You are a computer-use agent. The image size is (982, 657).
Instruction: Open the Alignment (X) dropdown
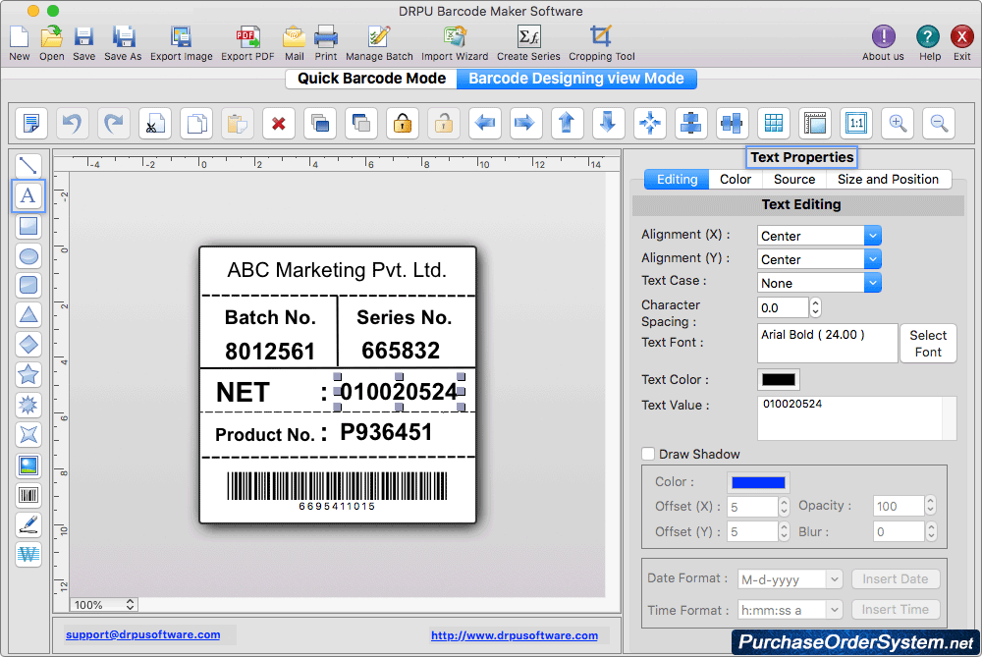[x=819, y=236]
